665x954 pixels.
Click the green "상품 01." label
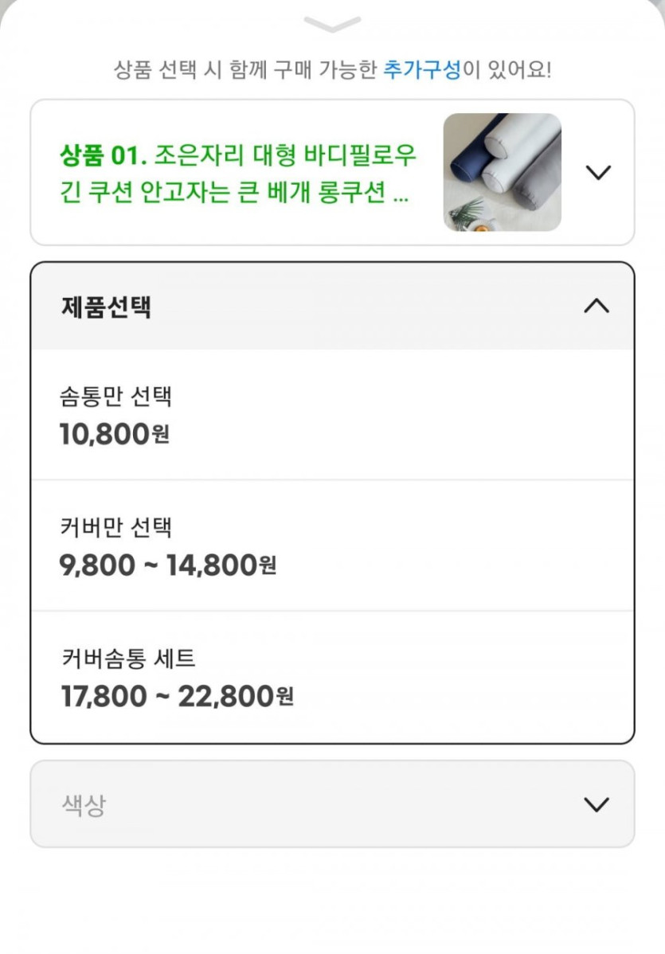pyautogui.click(x=104, y=154)
